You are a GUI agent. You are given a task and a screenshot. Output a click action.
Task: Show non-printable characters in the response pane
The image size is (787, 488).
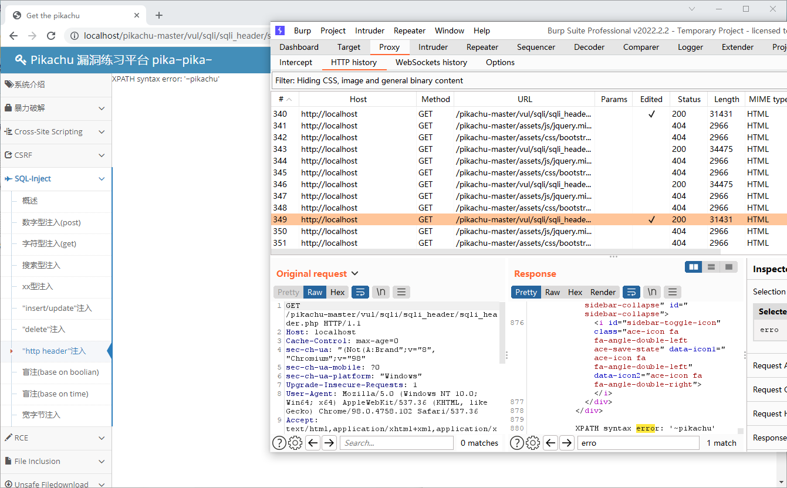click(x=651, y=292)
